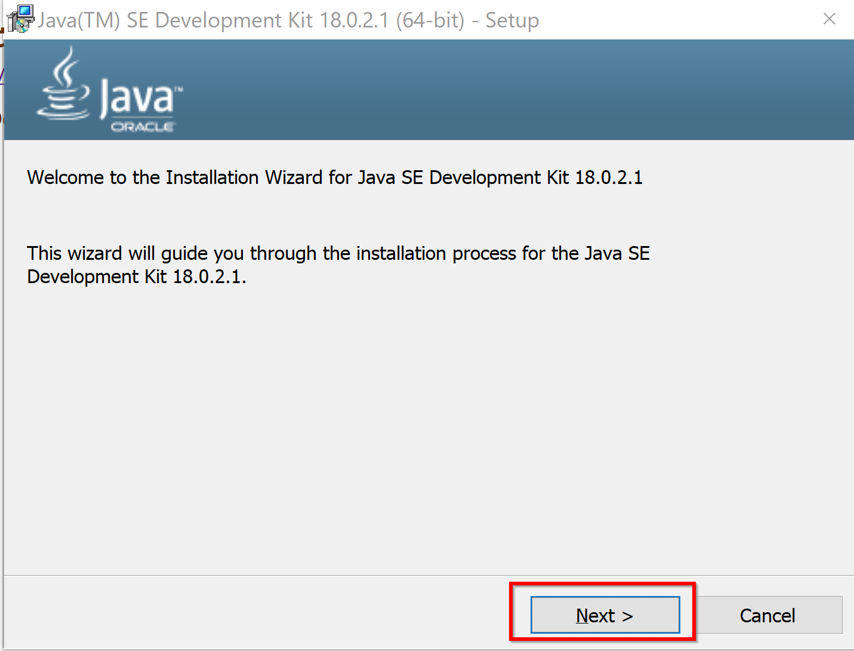
Task: Click the Next > button
Action: coord(605,615)
